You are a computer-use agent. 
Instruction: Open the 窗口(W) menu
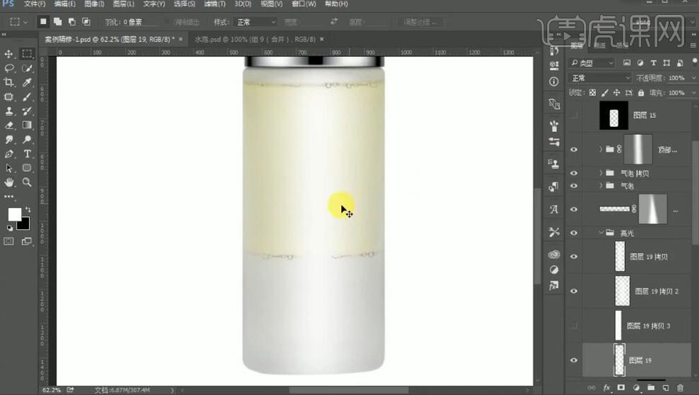coord(304,4)
